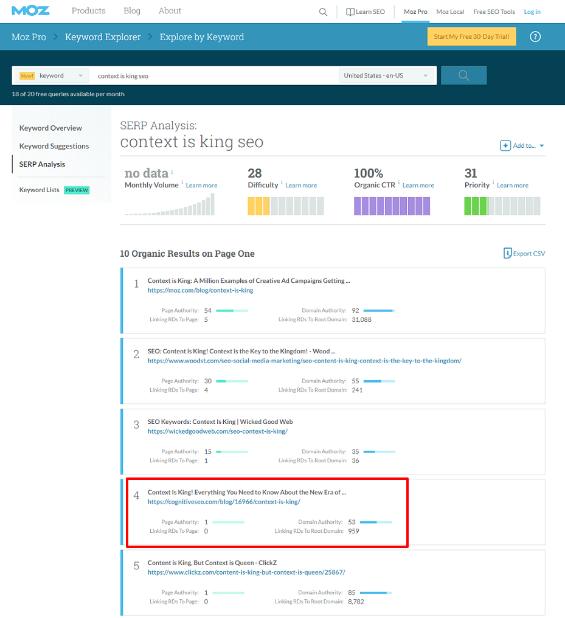Click the Priority info icon
This screenshot has width=565, height=618.
493,182
